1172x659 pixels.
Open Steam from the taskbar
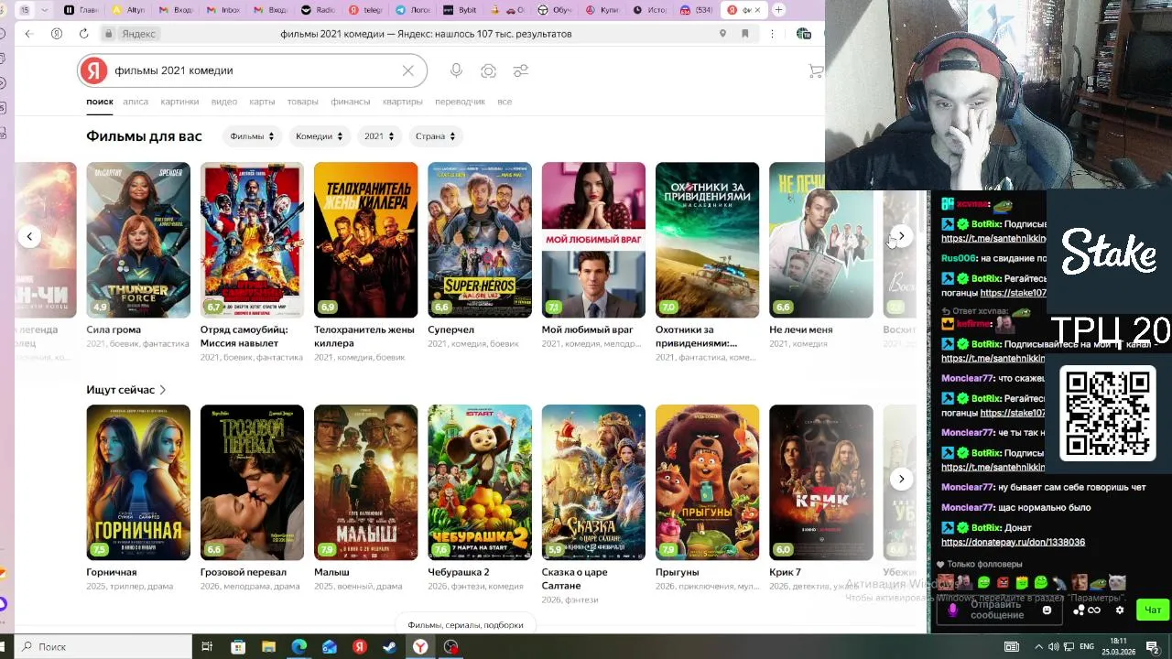(x=389, y=646)
